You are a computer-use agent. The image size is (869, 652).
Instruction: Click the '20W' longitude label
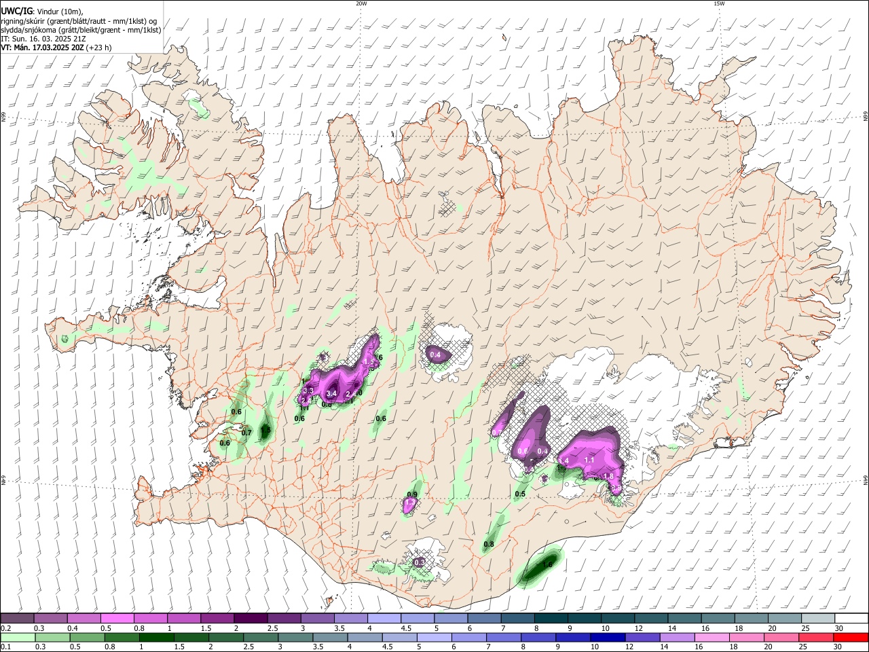click(x=361, y=3)
